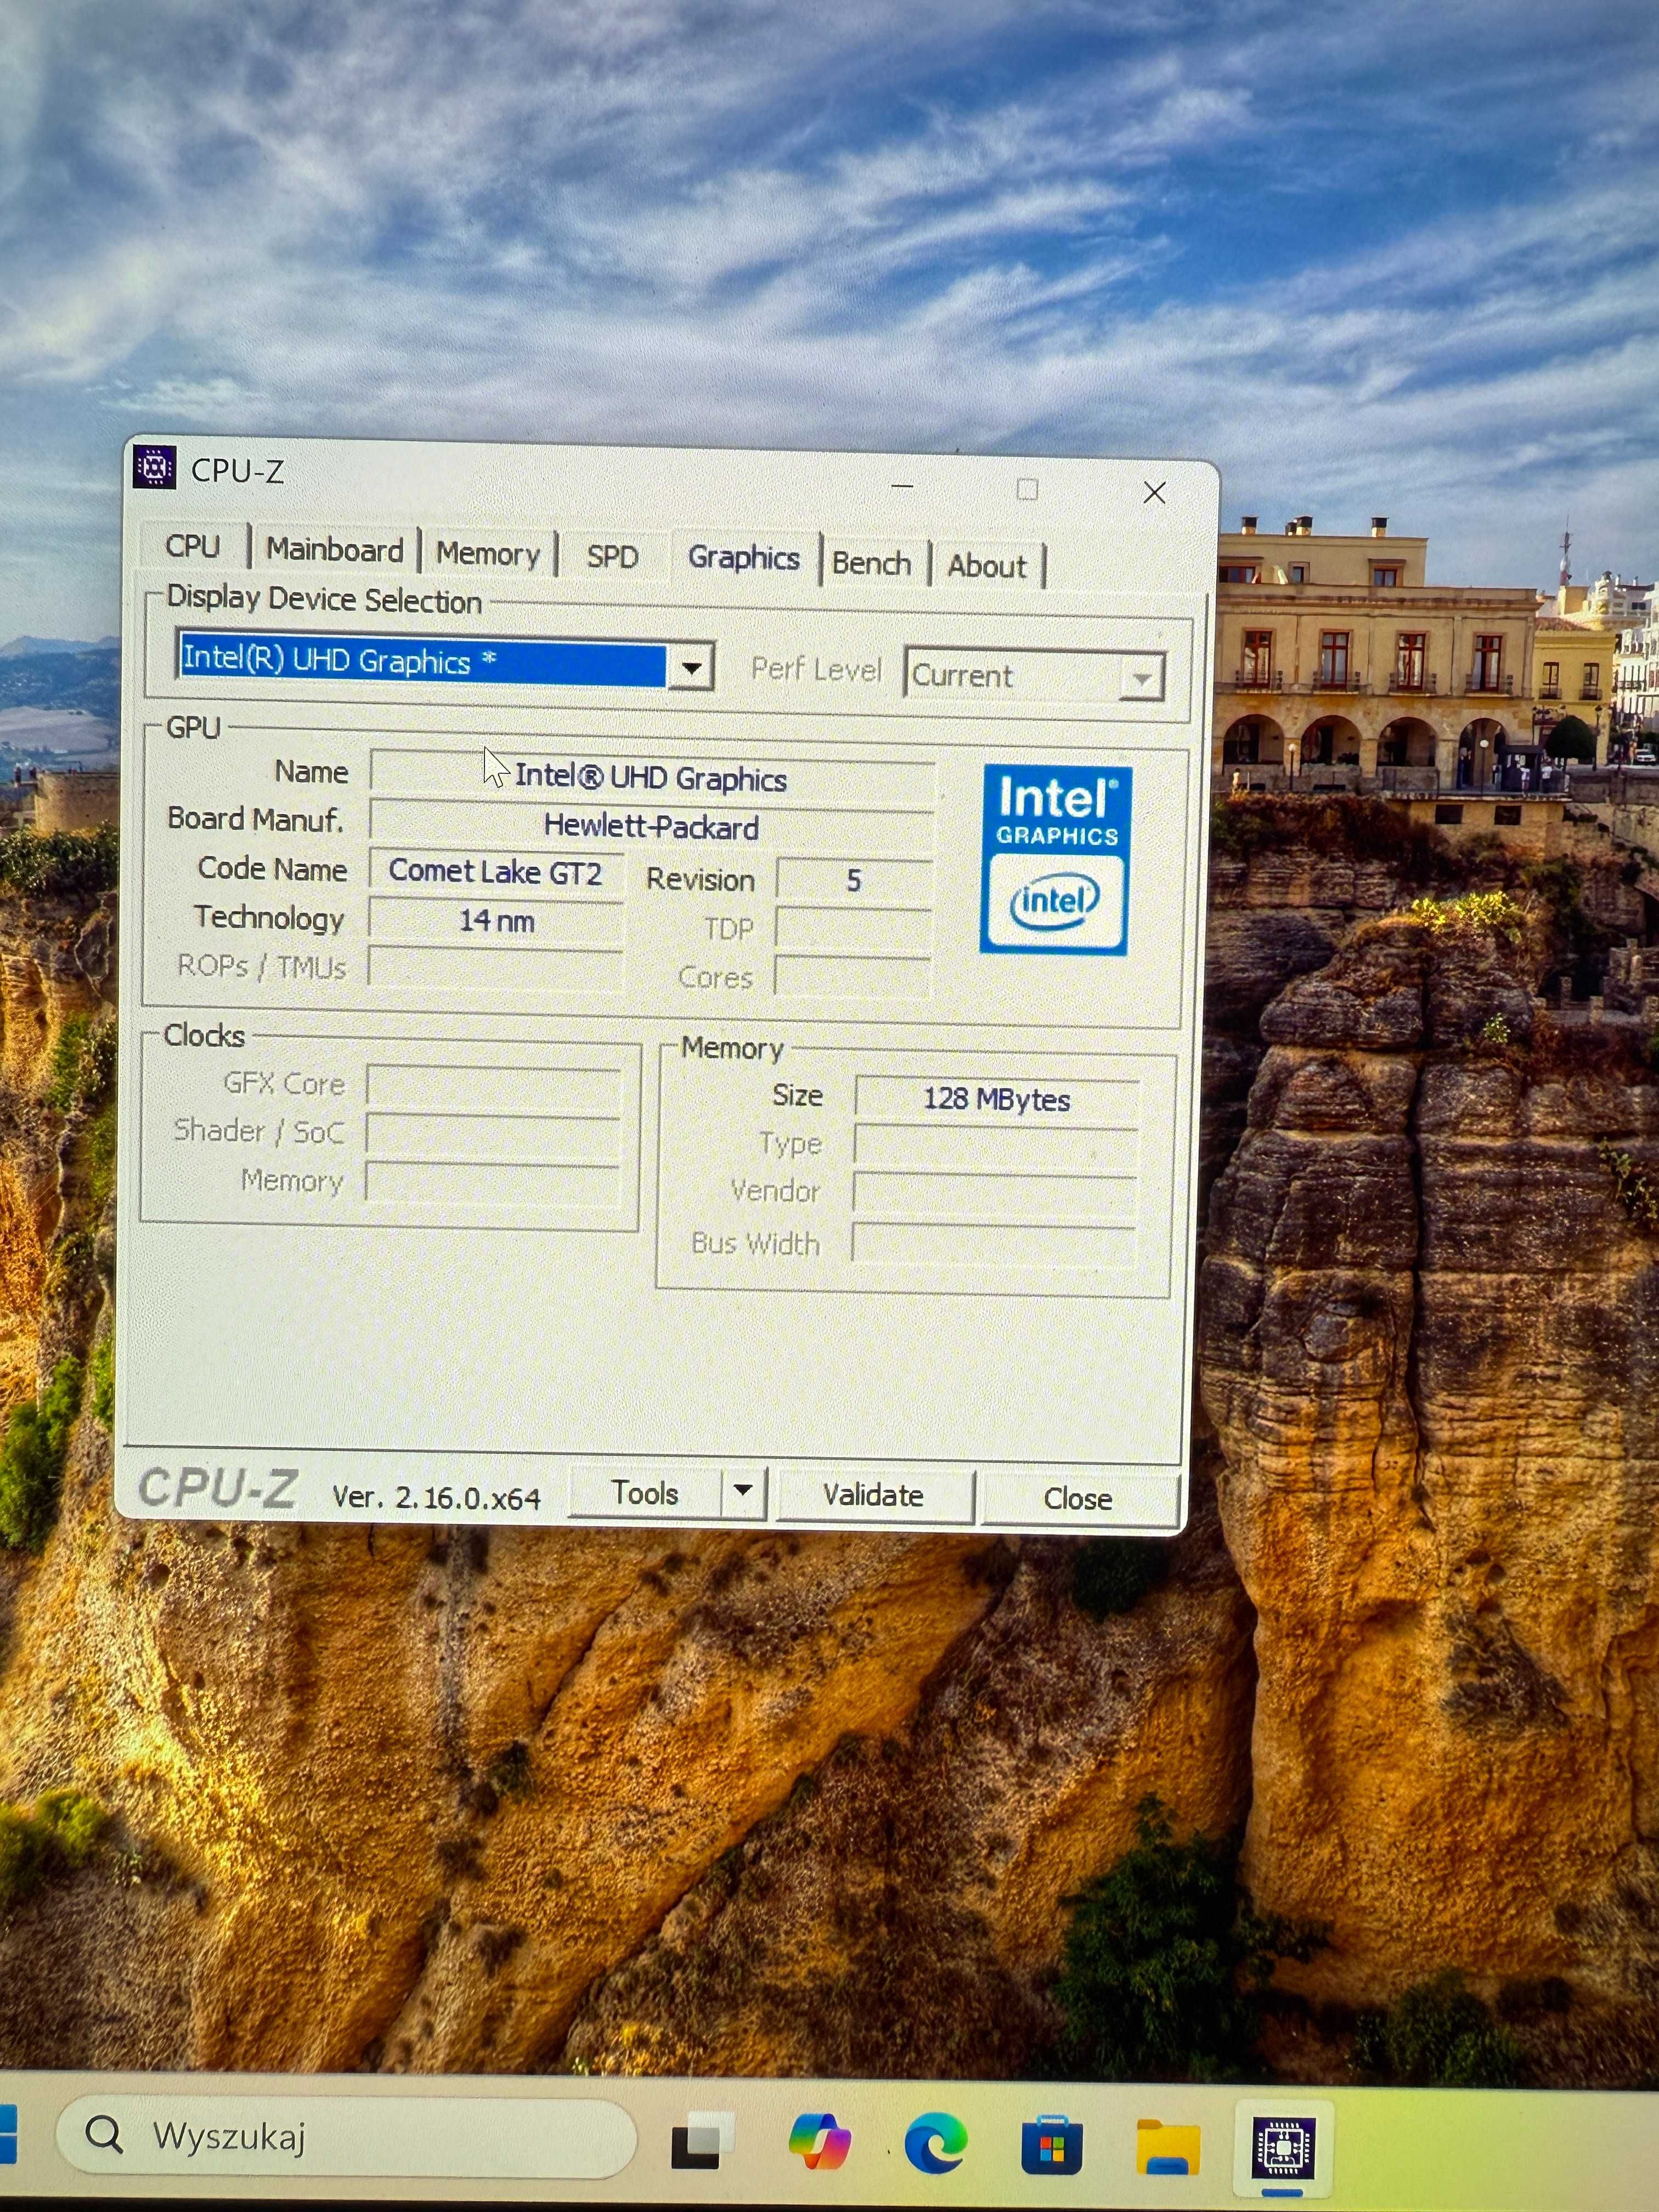Click the Ver. 2.16.0.x64 version text

(436, 1497)
